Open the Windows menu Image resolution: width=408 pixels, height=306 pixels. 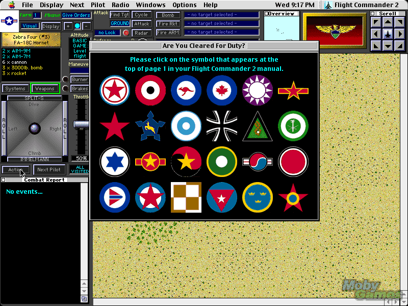click(150, 5)
